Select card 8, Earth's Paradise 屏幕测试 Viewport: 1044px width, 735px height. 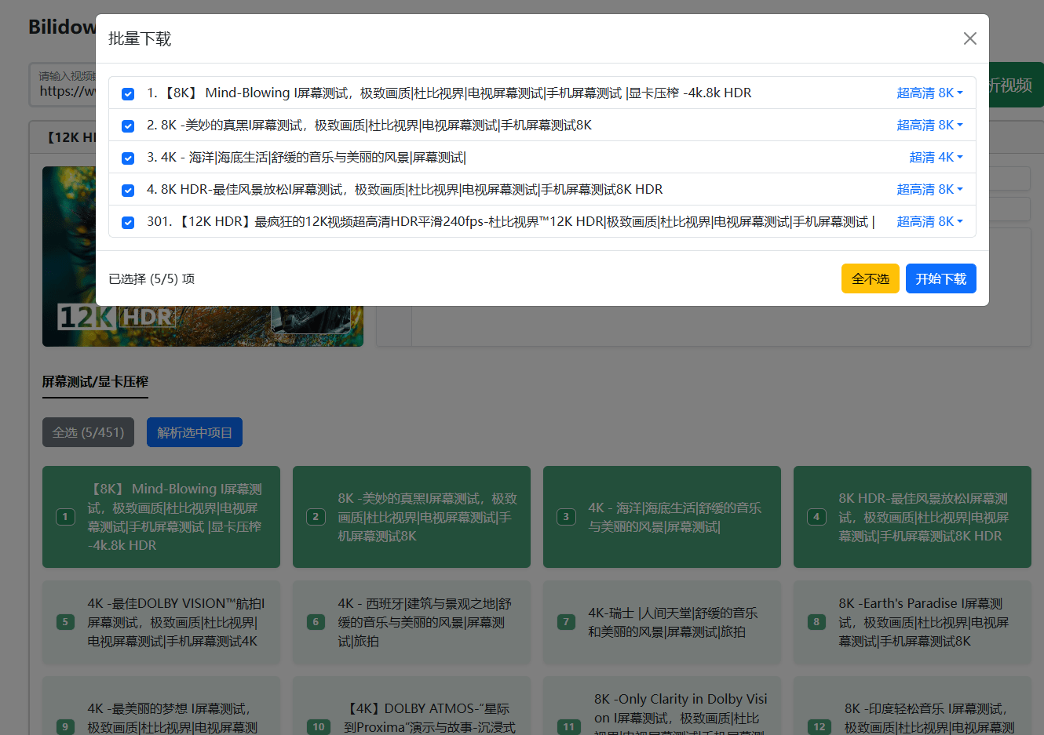912,623
